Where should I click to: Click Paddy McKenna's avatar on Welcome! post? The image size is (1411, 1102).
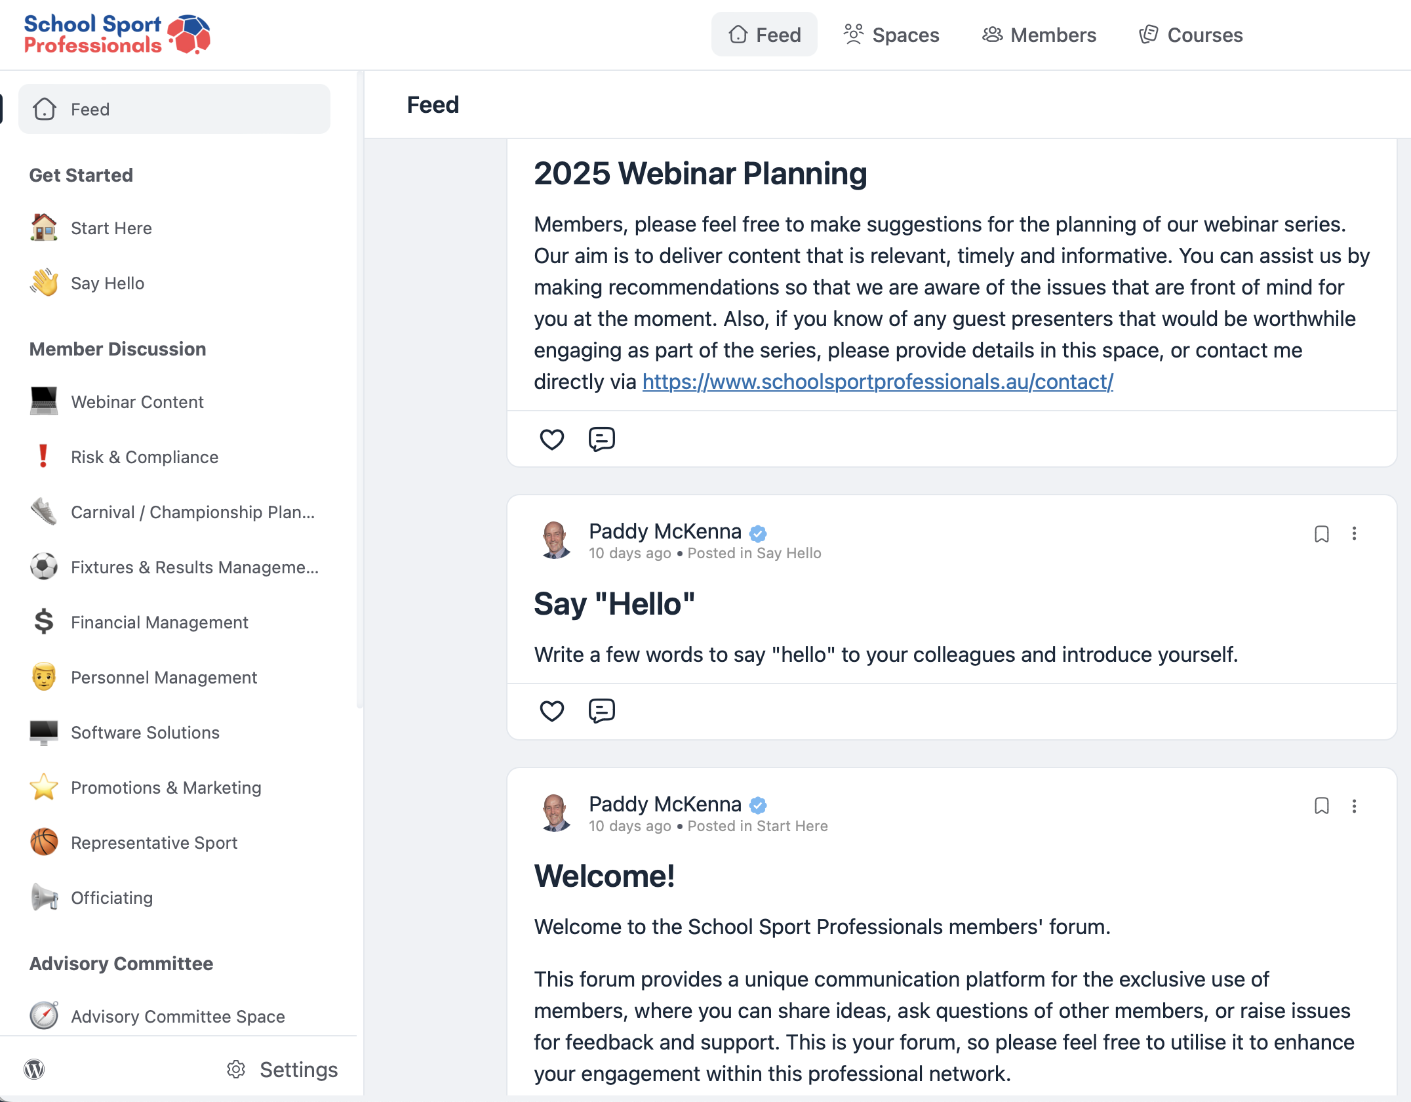pyautogui.click(x=555, y=813)
